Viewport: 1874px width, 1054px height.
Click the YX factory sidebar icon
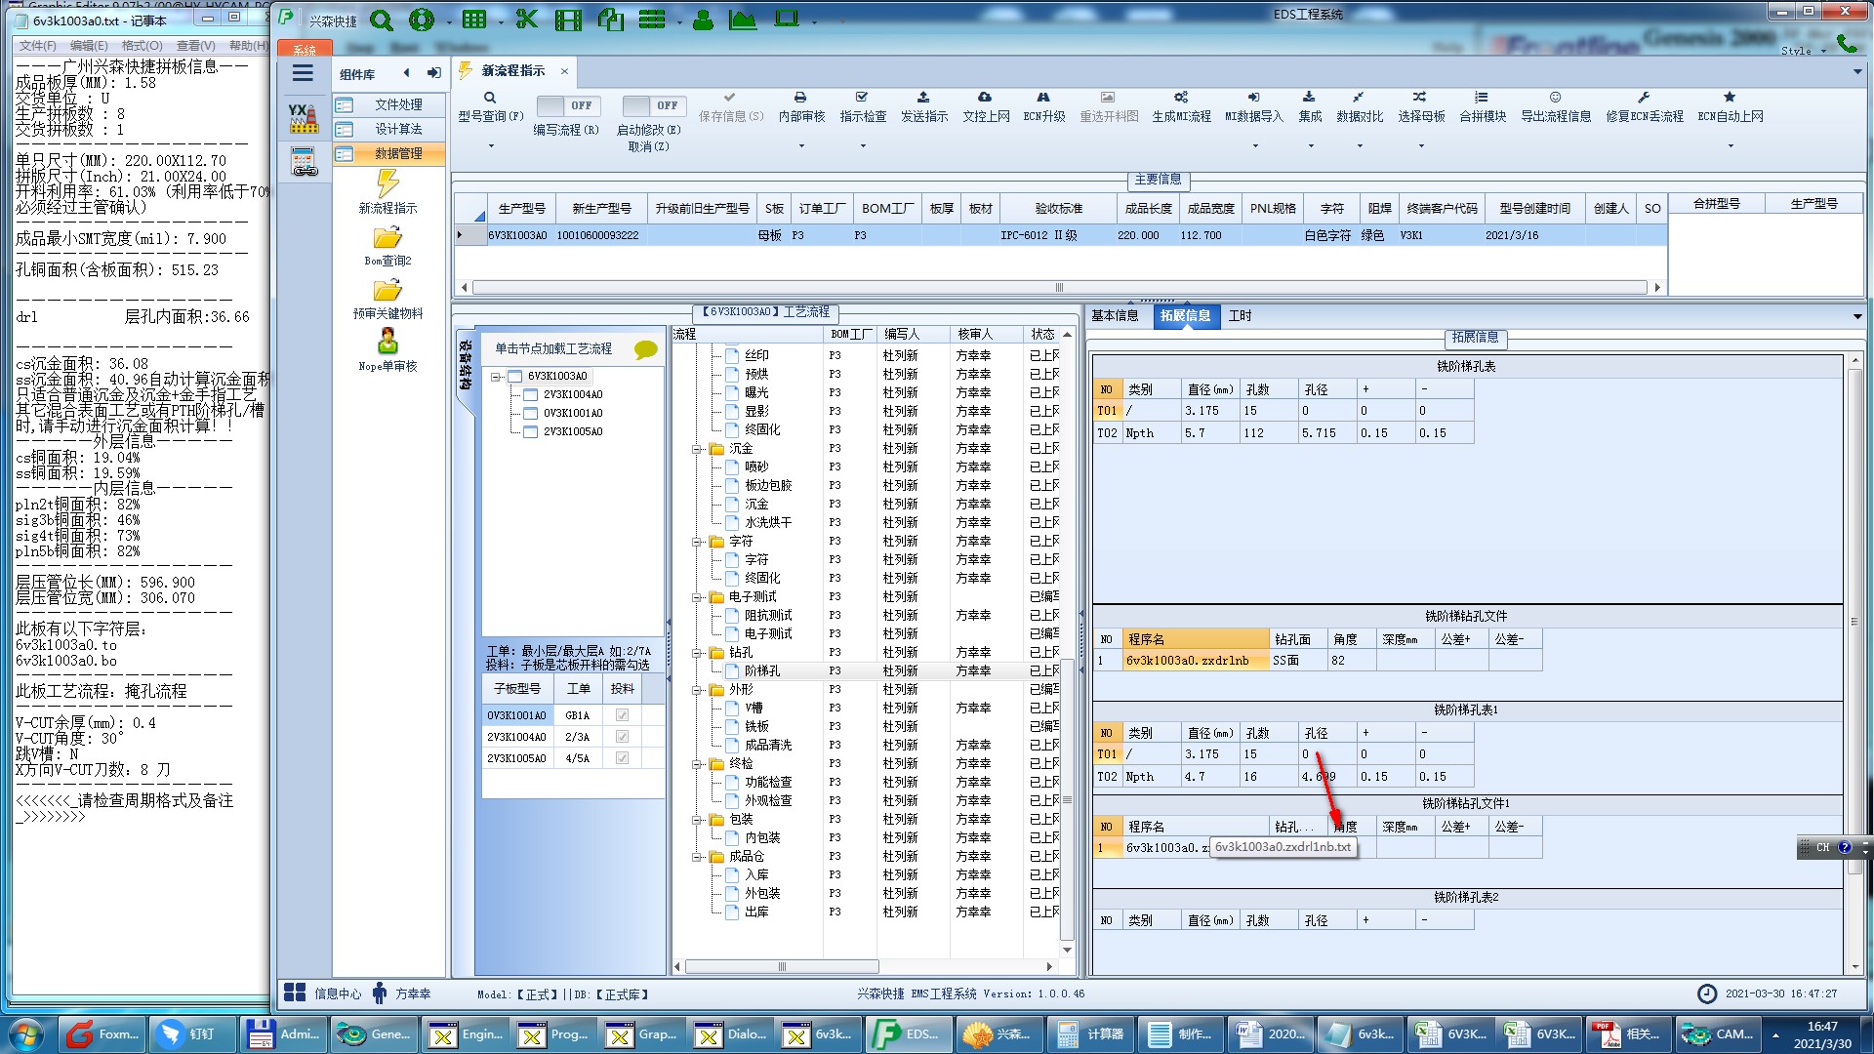[x=304, y=118]
